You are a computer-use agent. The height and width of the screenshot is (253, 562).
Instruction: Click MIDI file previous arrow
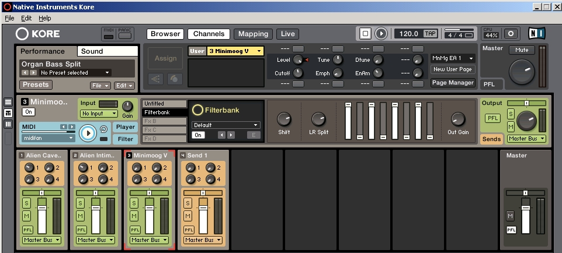[x=64, y=126]
